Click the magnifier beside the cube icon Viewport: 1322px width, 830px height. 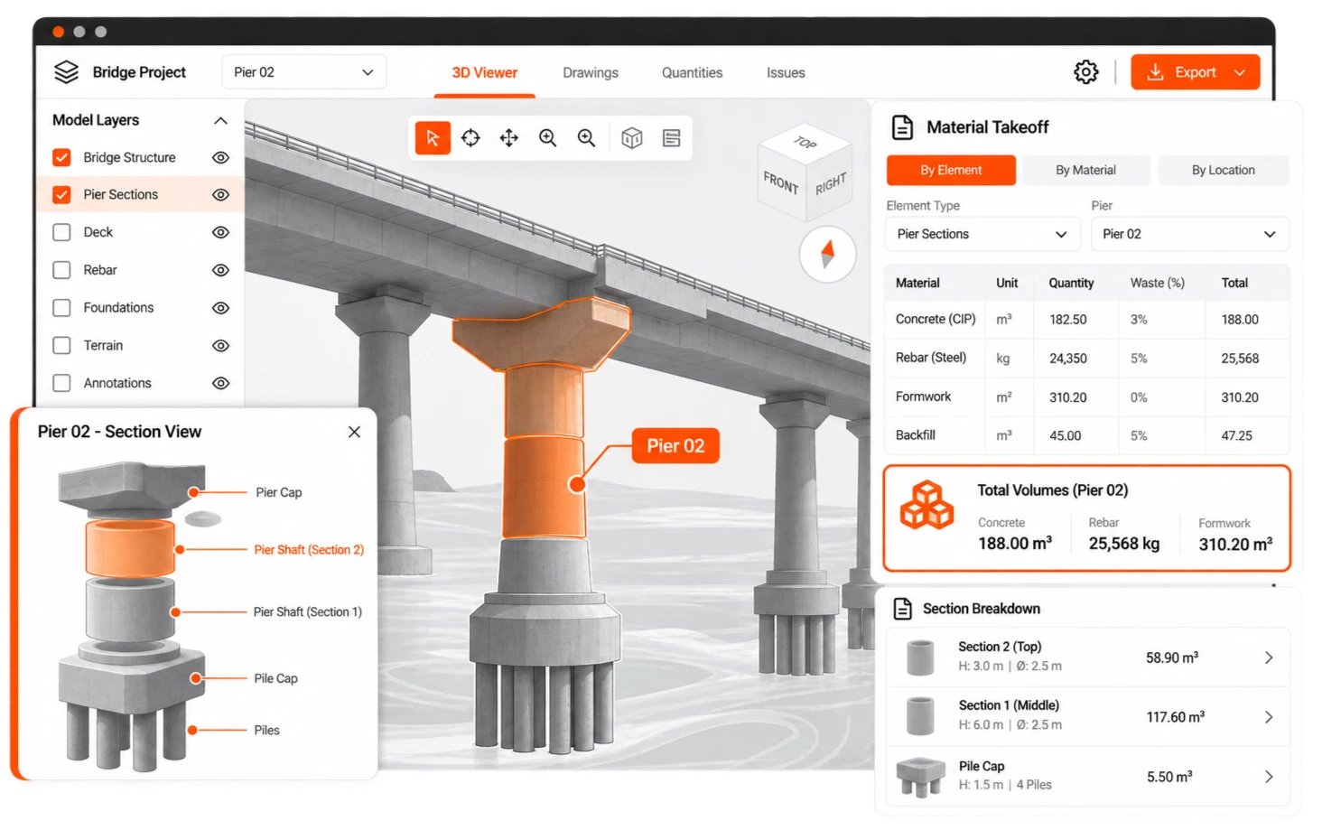click(587, 138)
